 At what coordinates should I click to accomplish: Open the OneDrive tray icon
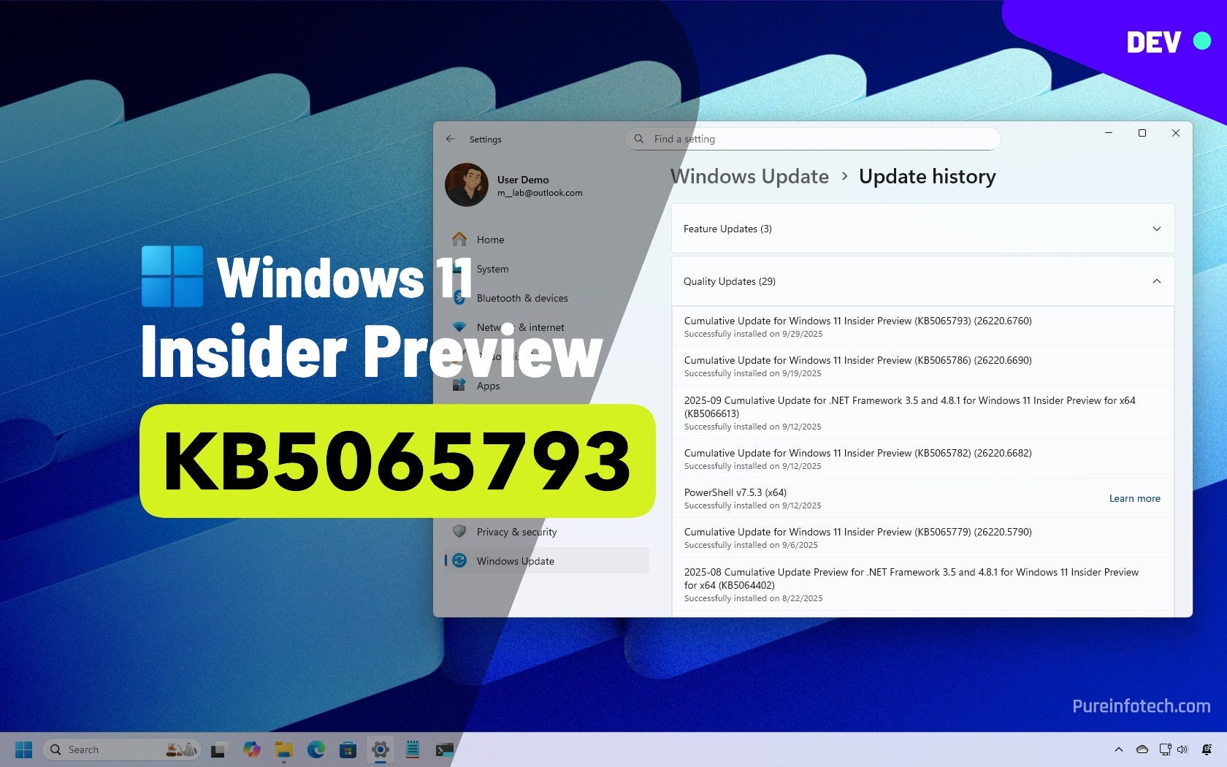point(1142,749)
